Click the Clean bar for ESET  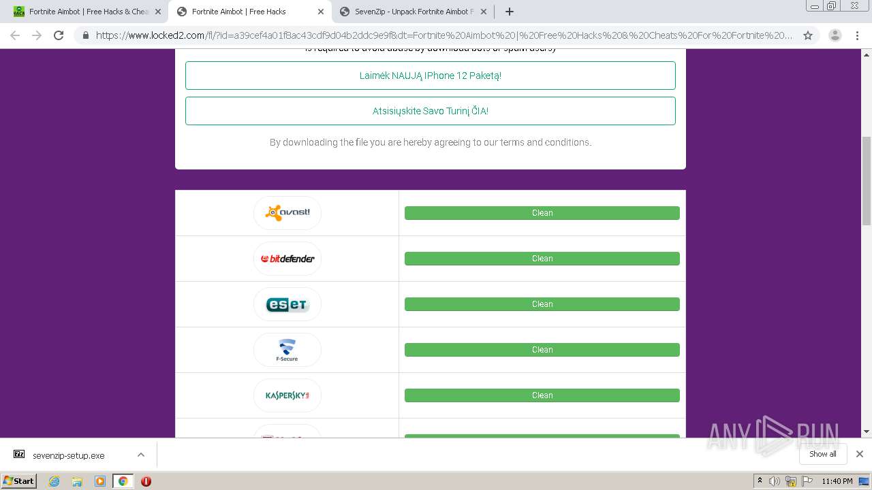542,304
